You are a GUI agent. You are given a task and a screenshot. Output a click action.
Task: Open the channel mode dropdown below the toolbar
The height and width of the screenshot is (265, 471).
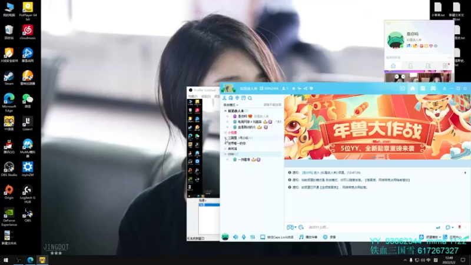click(231, 105)
